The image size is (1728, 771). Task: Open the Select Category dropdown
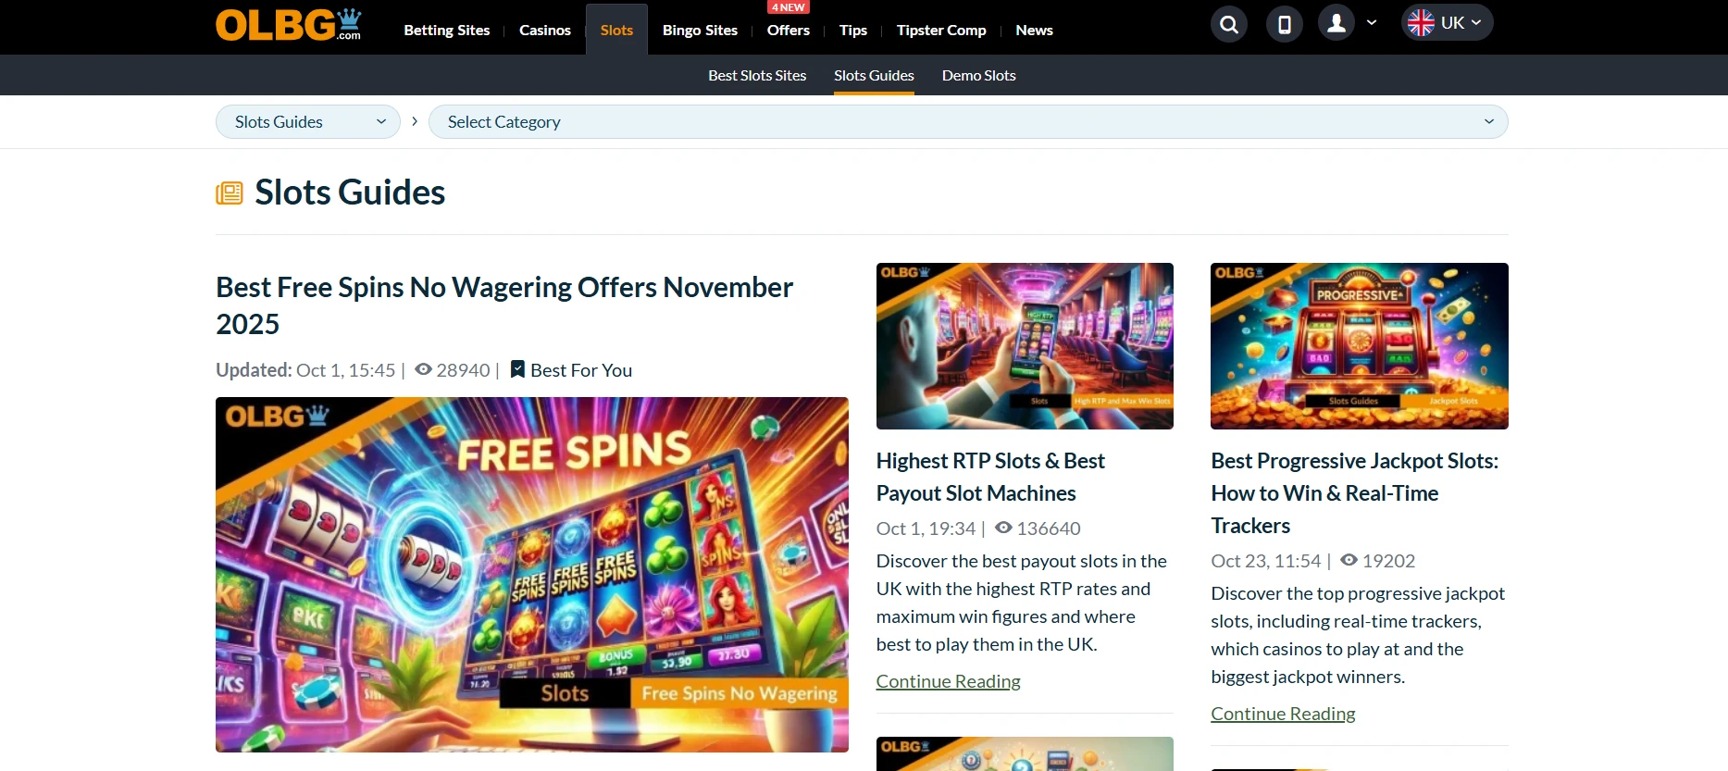click(968, 122)
